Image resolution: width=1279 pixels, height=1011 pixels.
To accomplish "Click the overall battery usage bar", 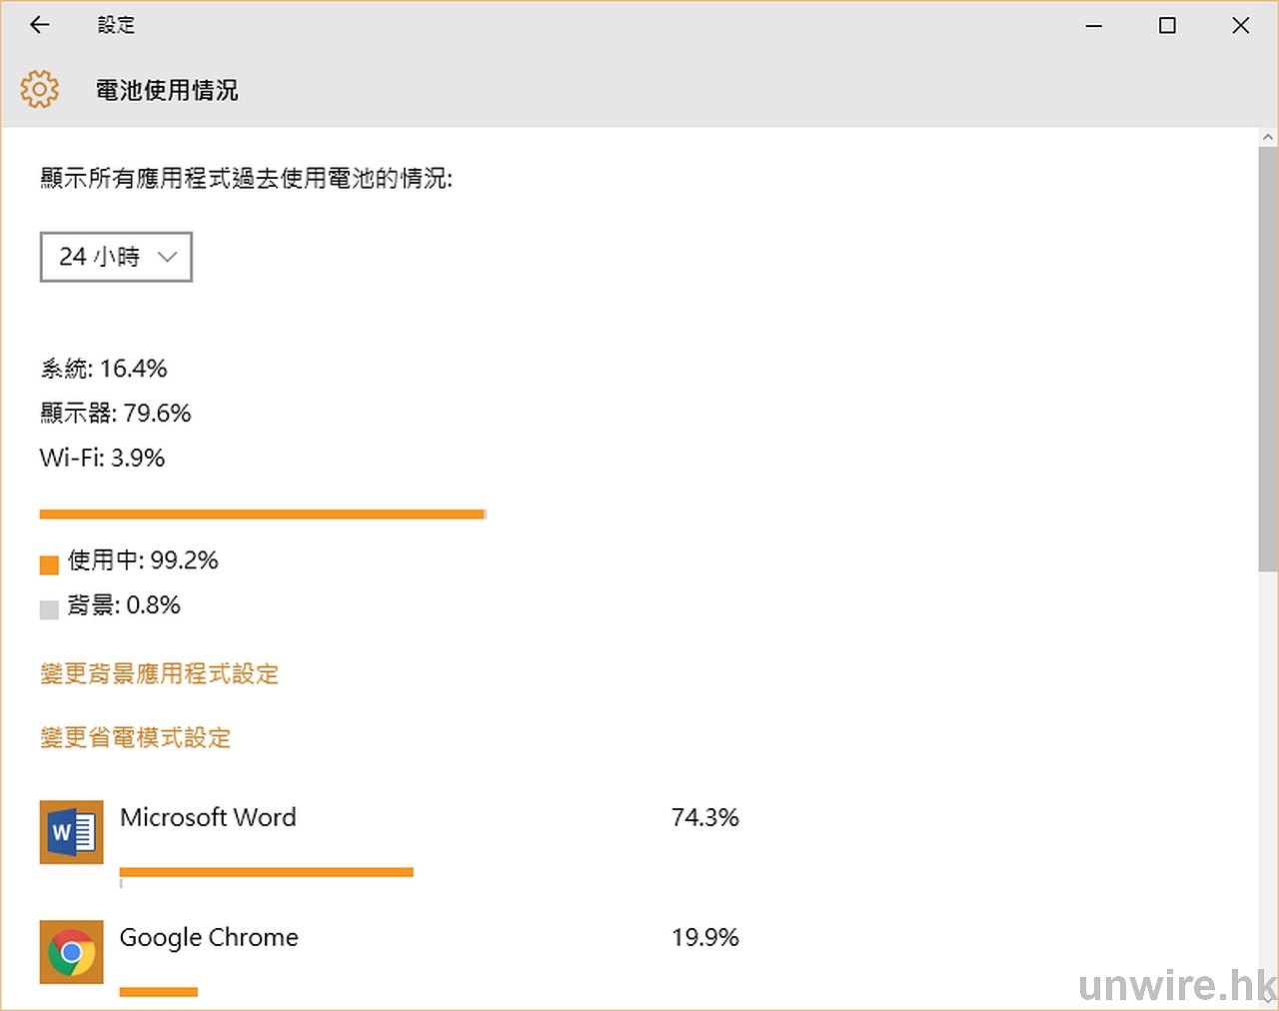I will (x=263, y=514).
